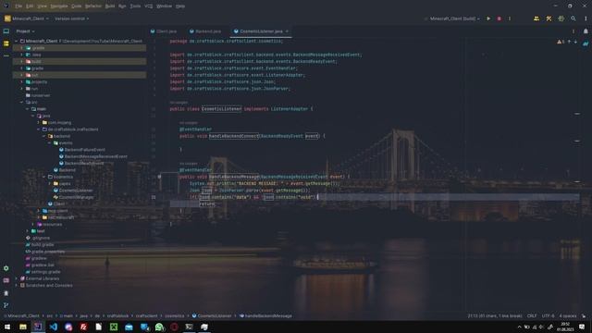Open the green Services tool window icon
Image resolution: width=592 pixels, height=333 pixels.
tap(6, 268)
